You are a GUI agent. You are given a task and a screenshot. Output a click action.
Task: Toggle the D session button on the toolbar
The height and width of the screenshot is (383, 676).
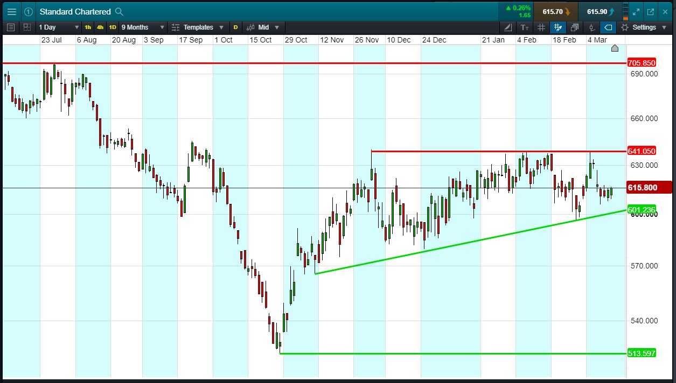point(235,27)
